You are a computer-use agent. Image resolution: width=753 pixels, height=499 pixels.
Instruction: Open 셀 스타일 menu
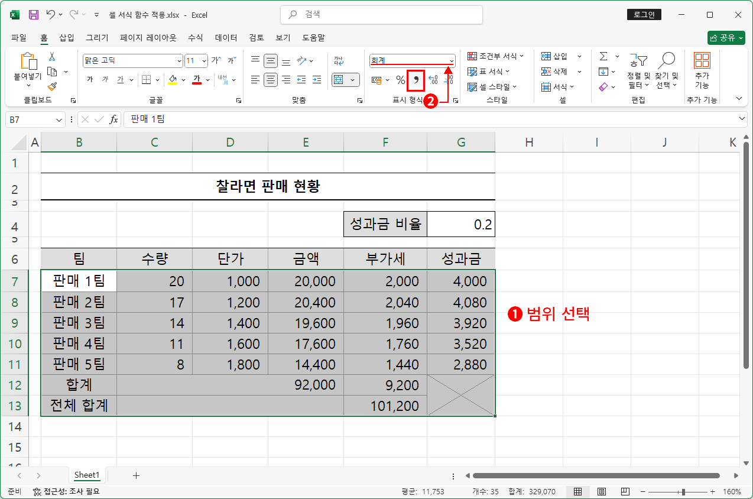click(492, 87)
